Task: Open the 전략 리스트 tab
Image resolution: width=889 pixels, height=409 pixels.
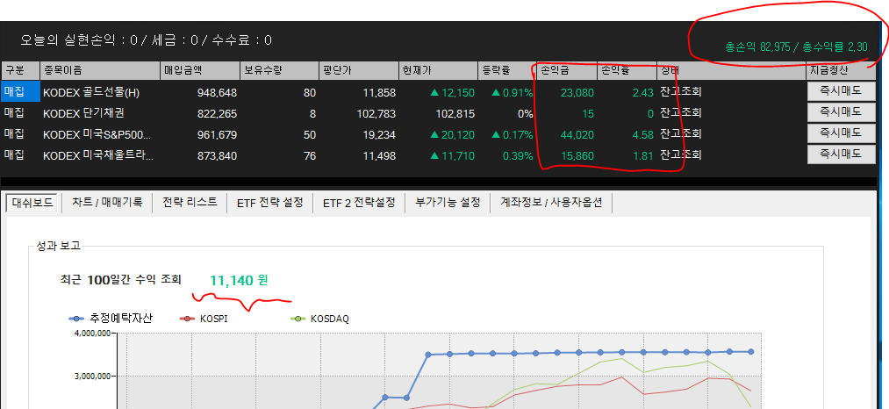Action: [190, 202]
